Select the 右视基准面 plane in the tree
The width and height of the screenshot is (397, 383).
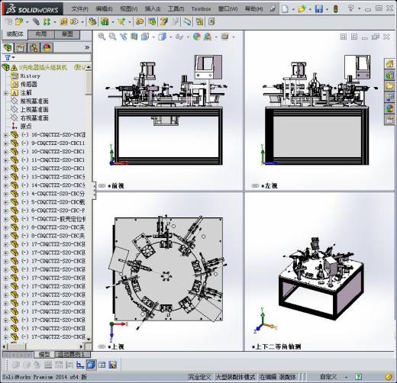34,118
